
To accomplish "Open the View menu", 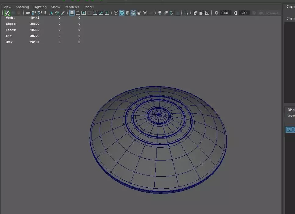I will 8,7.
